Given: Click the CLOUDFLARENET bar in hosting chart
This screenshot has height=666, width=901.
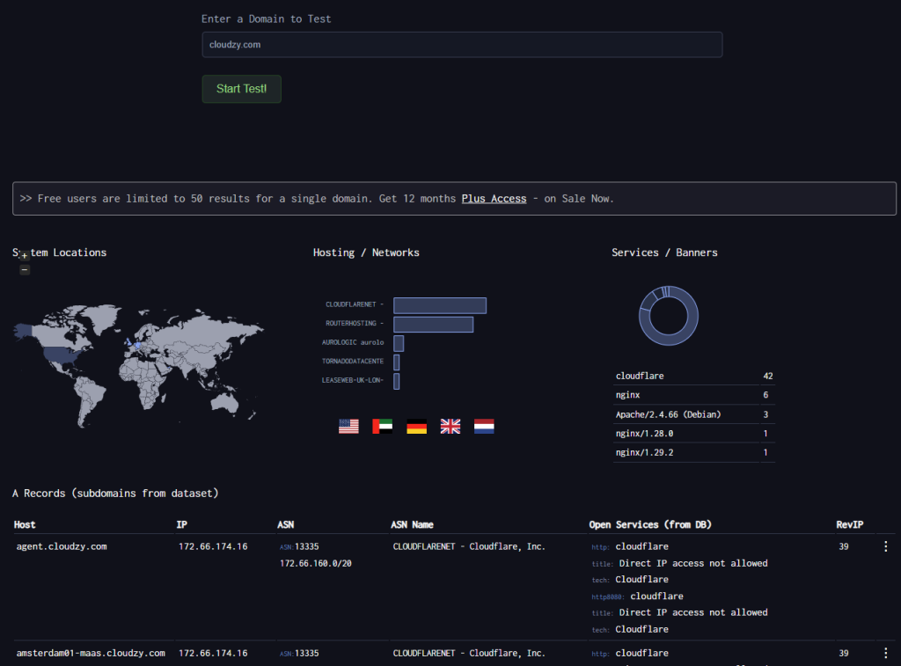Looking at the screenshot, I should pos(440,305).
